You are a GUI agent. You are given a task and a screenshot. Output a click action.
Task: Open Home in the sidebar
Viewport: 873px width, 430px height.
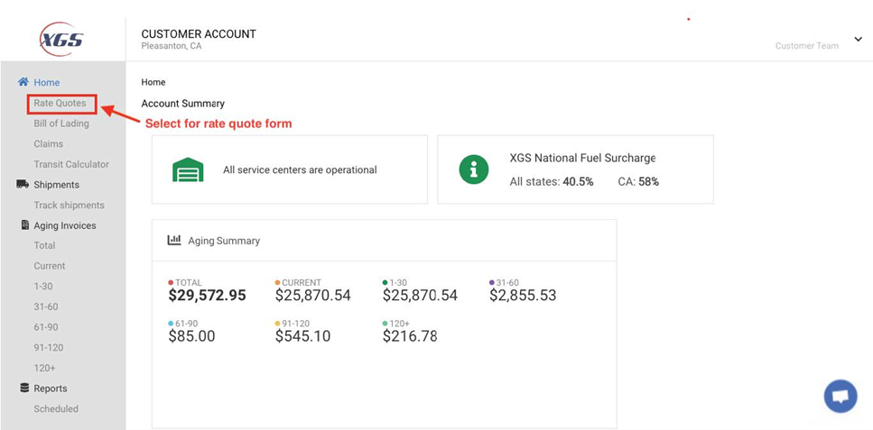tap(47, 82)
